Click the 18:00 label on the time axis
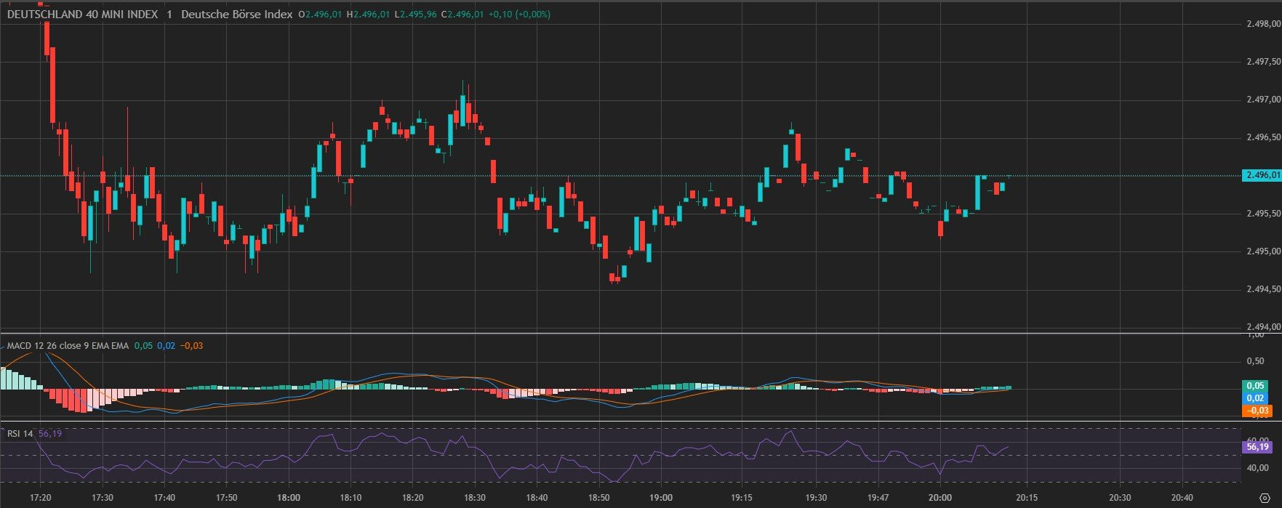 289,498
